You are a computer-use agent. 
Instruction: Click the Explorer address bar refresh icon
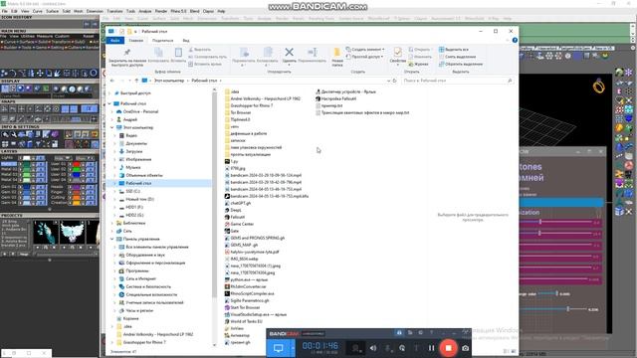pyautogui.click(x=394, y=81)
